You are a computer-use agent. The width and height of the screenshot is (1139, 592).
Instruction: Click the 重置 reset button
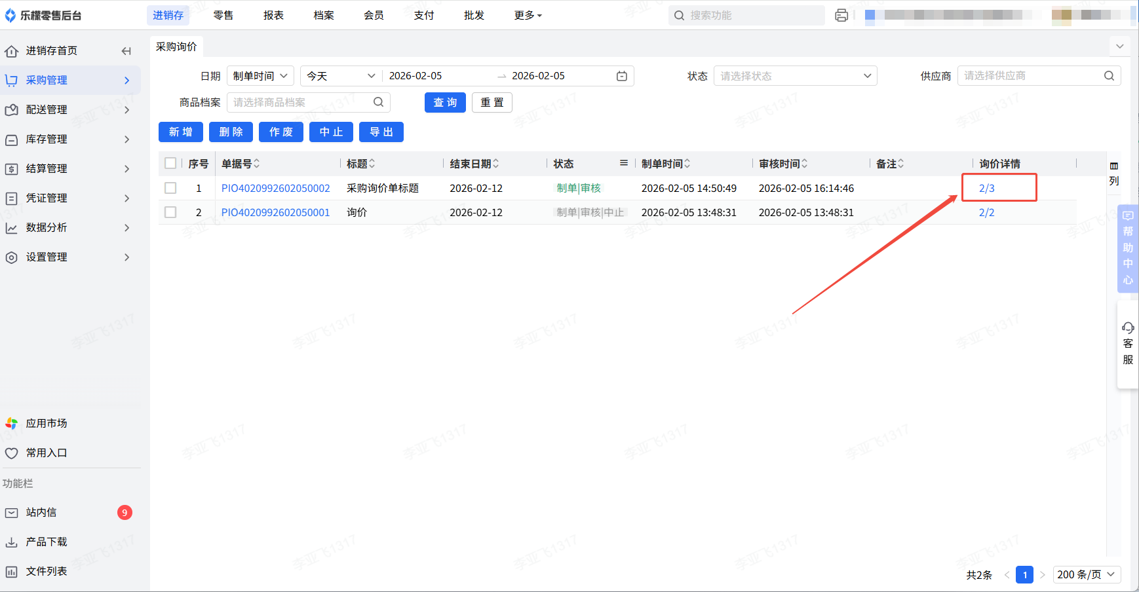[492, 102]
